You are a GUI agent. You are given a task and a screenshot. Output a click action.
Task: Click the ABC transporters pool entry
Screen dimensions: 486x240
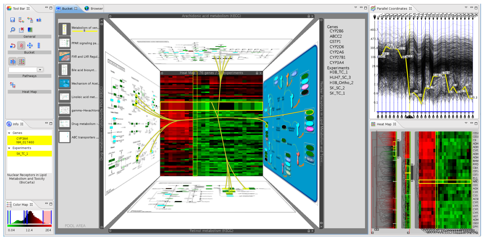tap(79, 137)
